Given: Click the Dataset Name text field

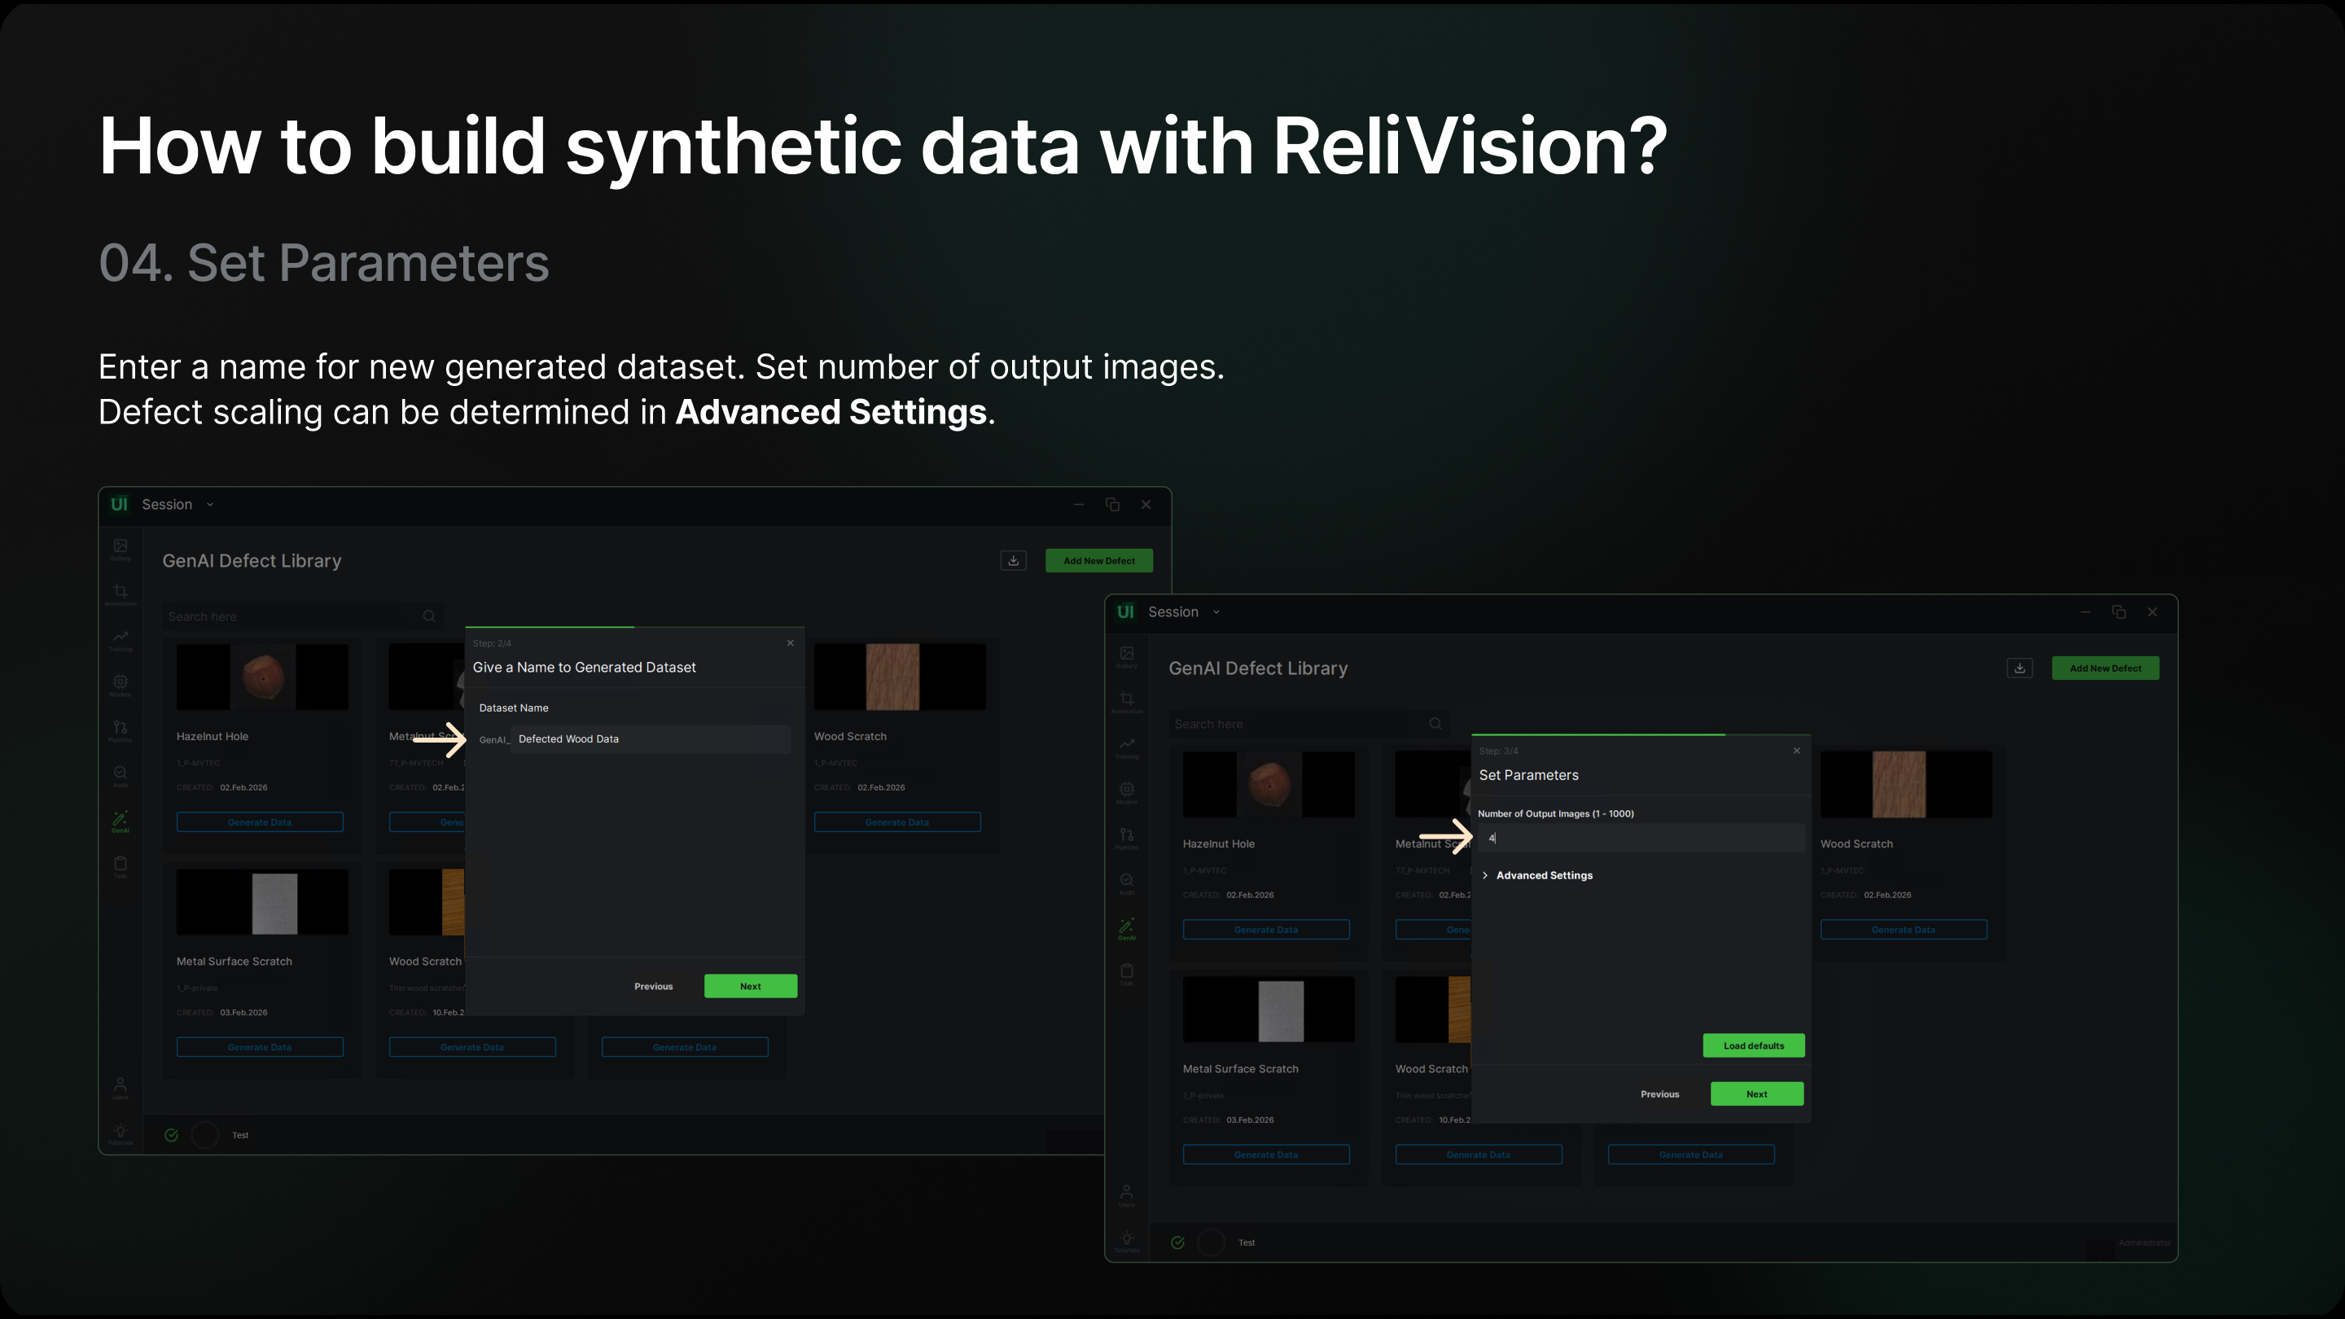Looking at the screenshot, I should [x=649, y=738].
